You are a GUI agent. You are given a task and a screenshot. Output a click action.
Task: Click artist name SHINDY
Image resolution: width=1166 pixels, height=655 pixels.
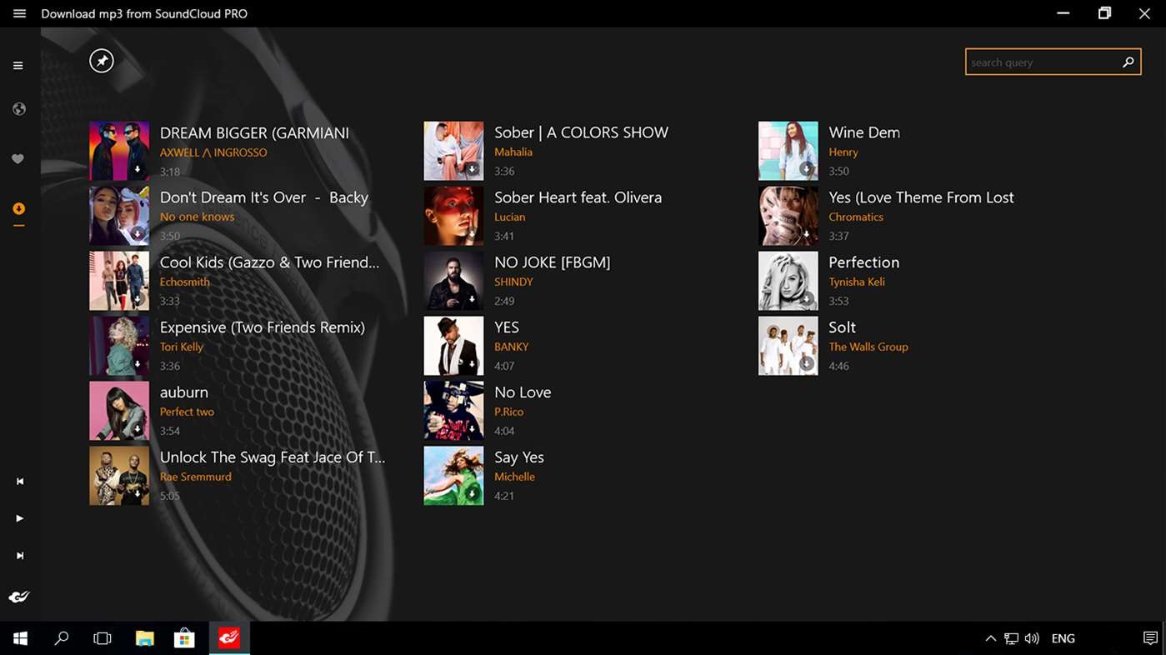(x=513, y=282)
